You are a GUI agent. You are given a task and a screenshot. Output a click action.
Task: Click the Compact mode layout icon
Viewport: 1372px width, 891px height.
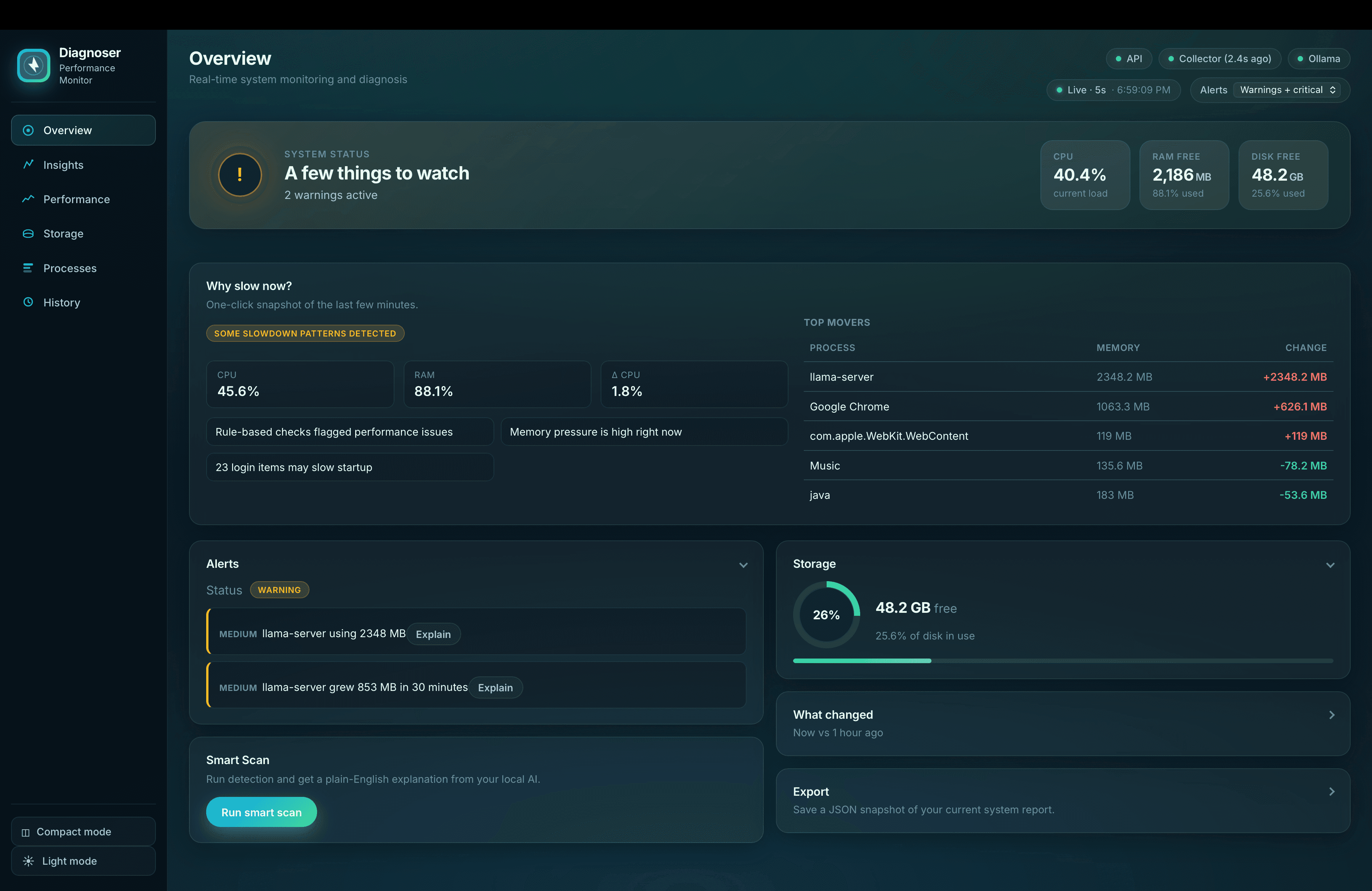point(26,832)
